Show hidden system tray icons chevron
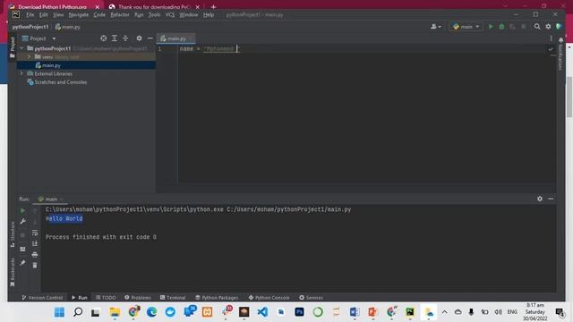The width and height of the screenshot is (573, 322). 444,312
